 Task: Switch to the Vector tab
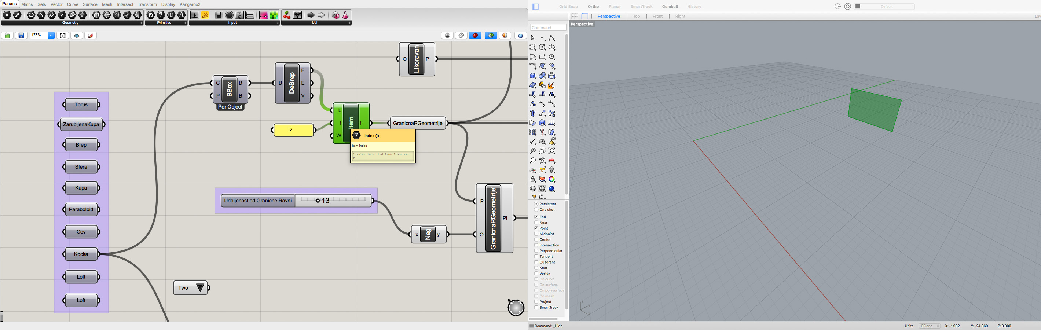point(56,4)
